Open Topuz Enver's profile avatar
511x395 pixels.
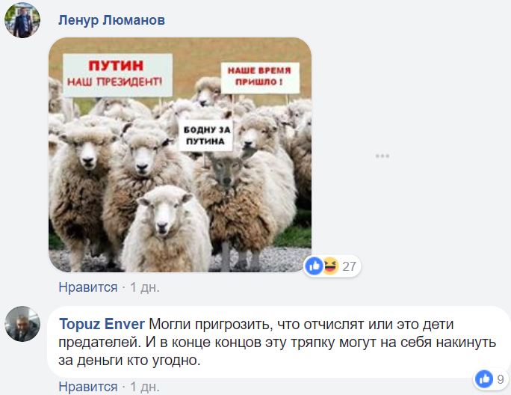click(22, 324)
